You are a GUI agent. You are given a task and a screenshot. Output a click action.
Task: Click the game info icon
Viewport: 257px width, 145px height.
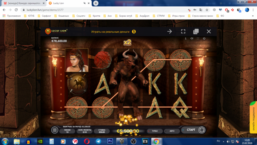coord(186,38)
